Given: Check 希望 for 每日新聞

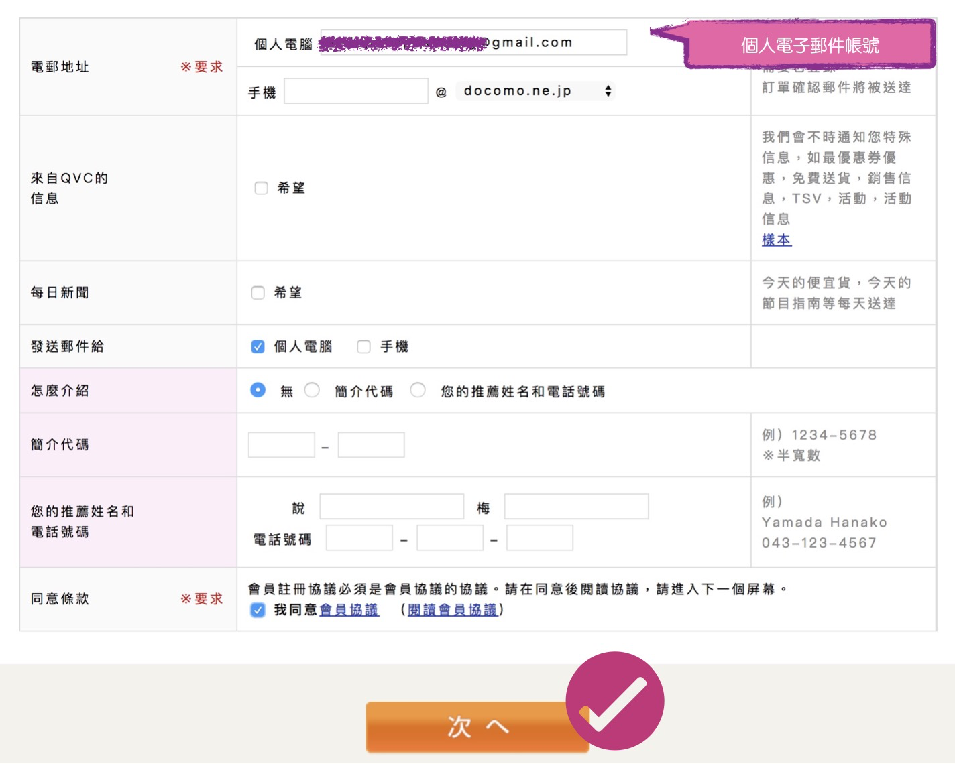Looking at the screenshot, I should pyautogui.click(x=258, y=293).
